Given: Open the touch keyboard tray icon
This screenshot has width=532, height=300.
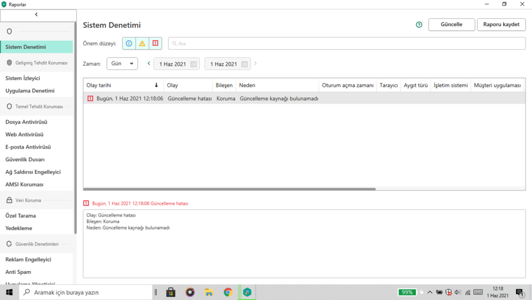Looking at the screenshot, I should pyautogui.click(x=478, y=292).
